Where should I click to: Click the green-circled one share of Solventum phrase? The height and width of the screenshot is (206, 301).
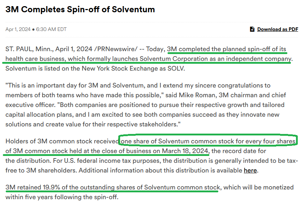point(208,141)
